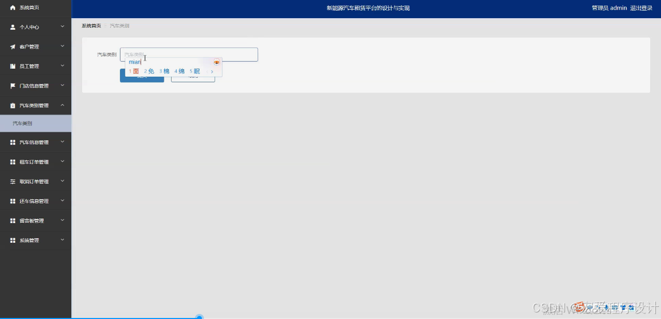Select the 汽车类别 submenu item in the sidebar
Screen dimensions: 661x319
(35, 124)
